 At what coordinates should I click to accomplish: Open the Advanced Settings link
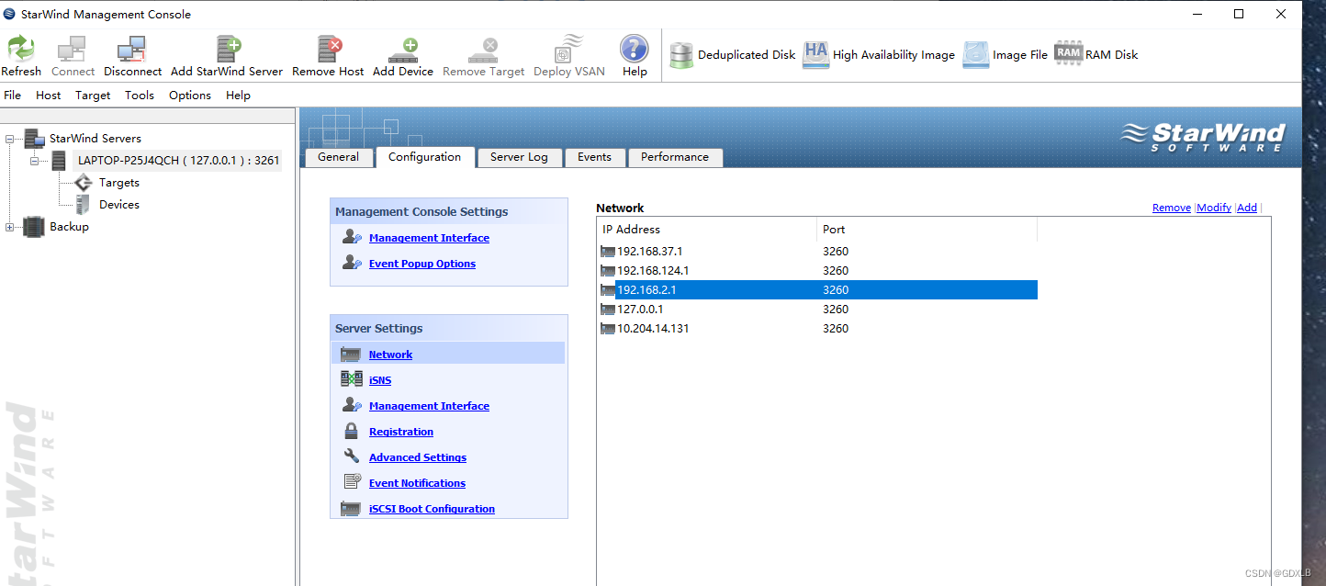coord(418,457)
